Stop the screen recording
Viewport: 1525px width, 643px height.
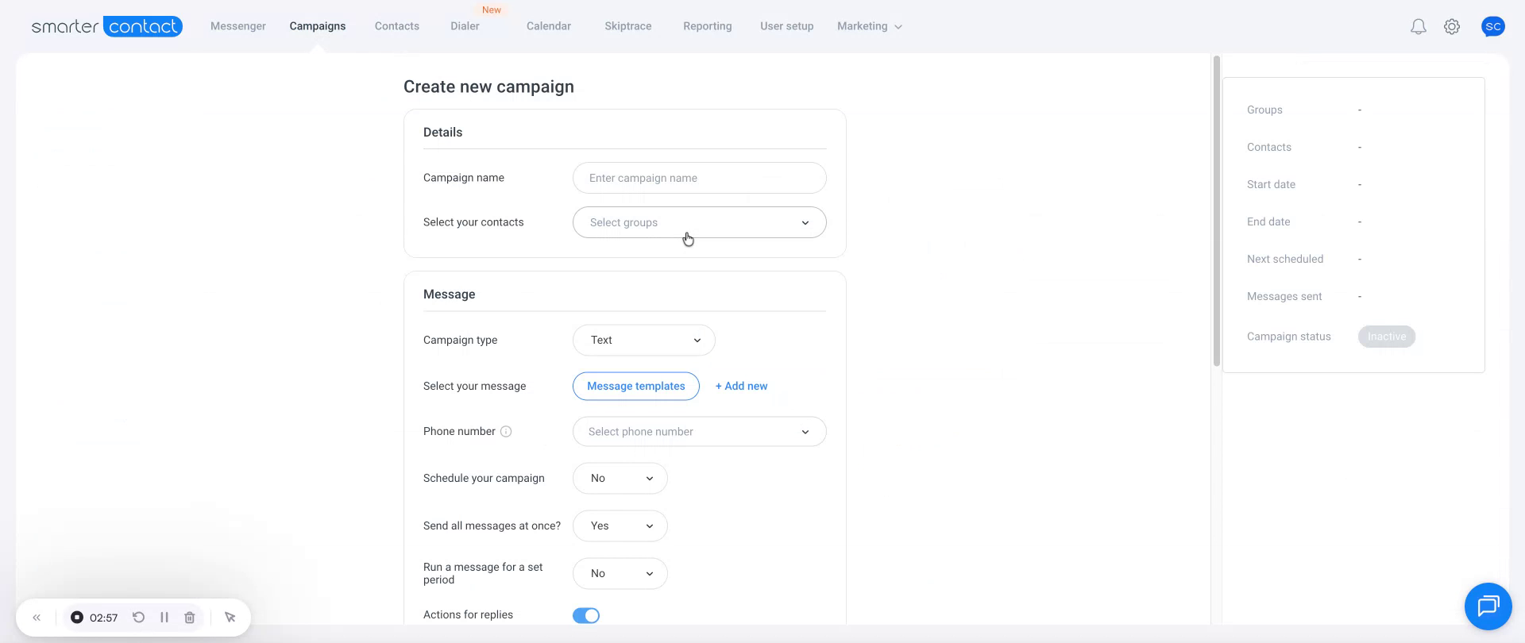tap(77, 618)
